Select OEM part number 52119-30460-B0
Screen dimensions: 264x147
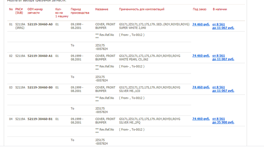[40, 87]
